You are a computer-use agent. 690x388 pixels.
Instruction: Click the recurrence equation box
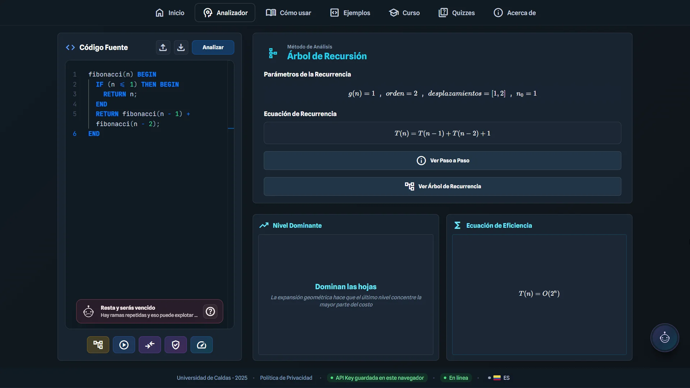[x=442, y=133]
